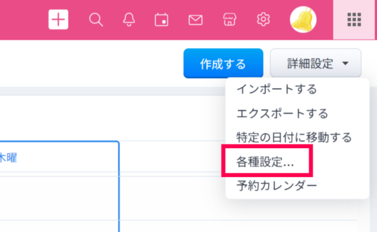This screenshot has height=232, width=377.
Task: Click the store shop icon
Action: (230, 20)
